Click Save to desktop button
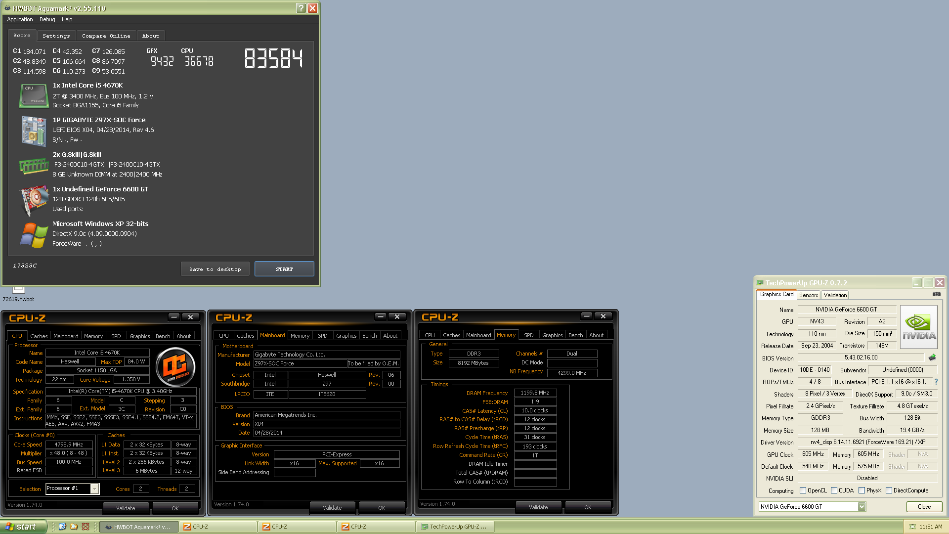 (215, 269)
